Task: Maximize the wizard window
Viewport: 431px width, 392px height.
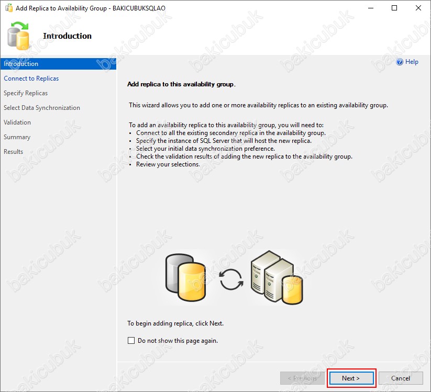Action: tap(394, 8)
